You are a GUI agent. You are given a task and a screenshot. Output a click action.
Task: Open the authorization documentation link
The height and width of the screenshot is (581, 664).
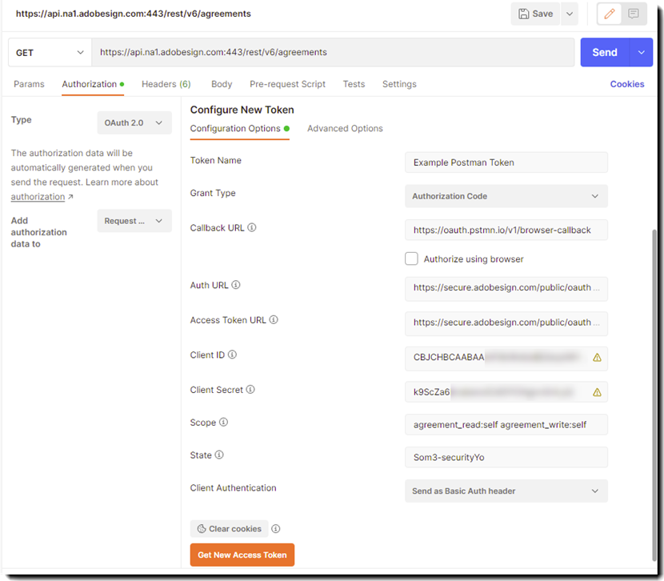tap(38, 196)
